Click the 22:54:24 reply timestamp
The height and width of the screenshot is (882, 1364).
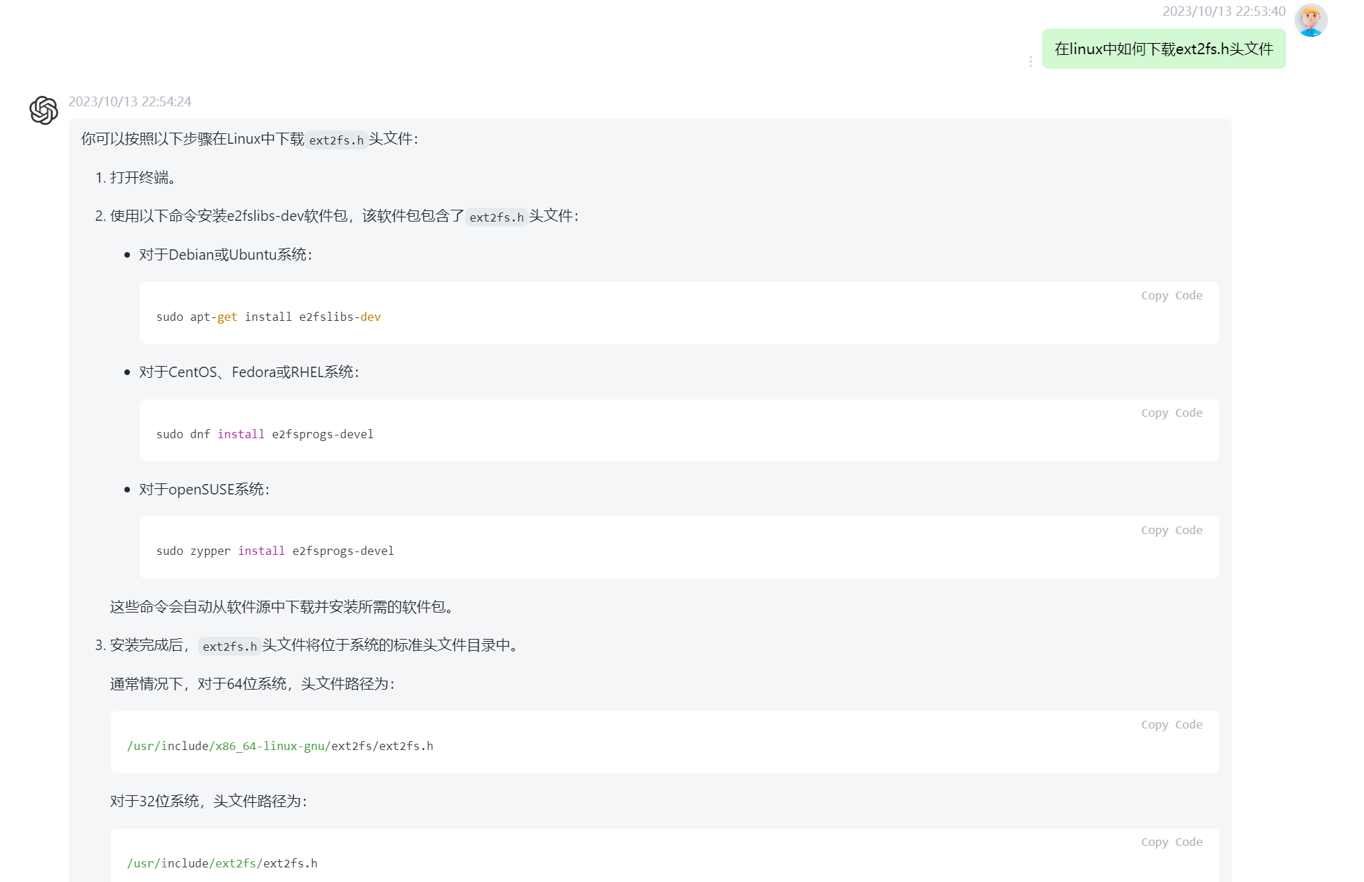(130, 101)
